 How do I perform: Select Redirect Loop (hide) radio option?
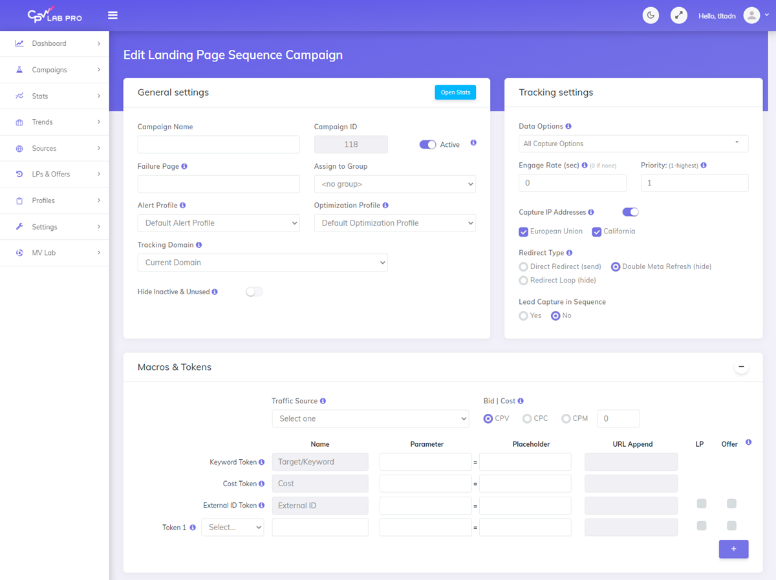pyautogui.click(x=524, y=281)
